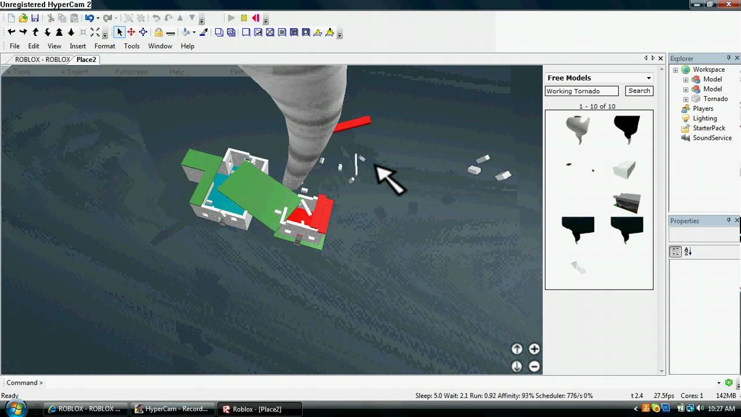Open the Insert menu
This screenshot has height=417, width=741.
click(x=78, y=46)
